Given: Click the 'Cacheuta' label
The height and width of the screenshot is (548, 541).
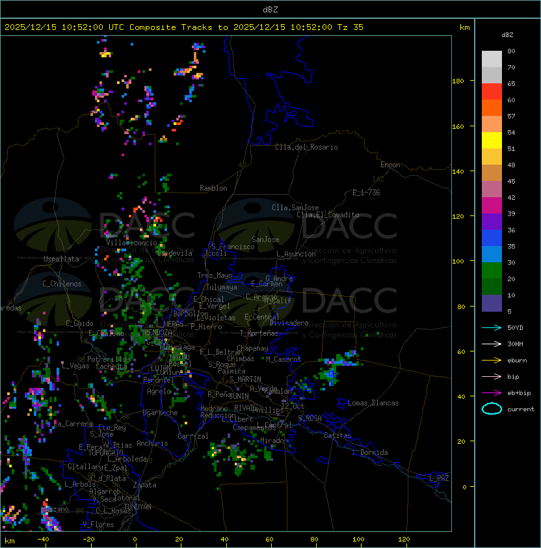Looking at the screenshot, I should click(111, 366).
